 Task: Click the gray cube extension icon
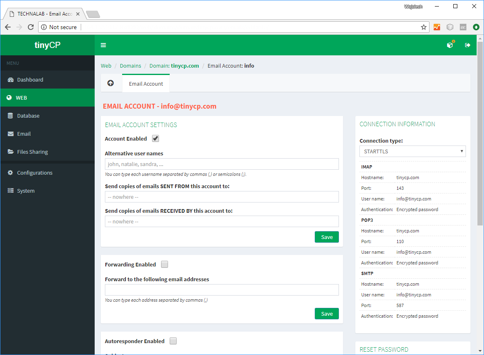(x=450, y=27)
